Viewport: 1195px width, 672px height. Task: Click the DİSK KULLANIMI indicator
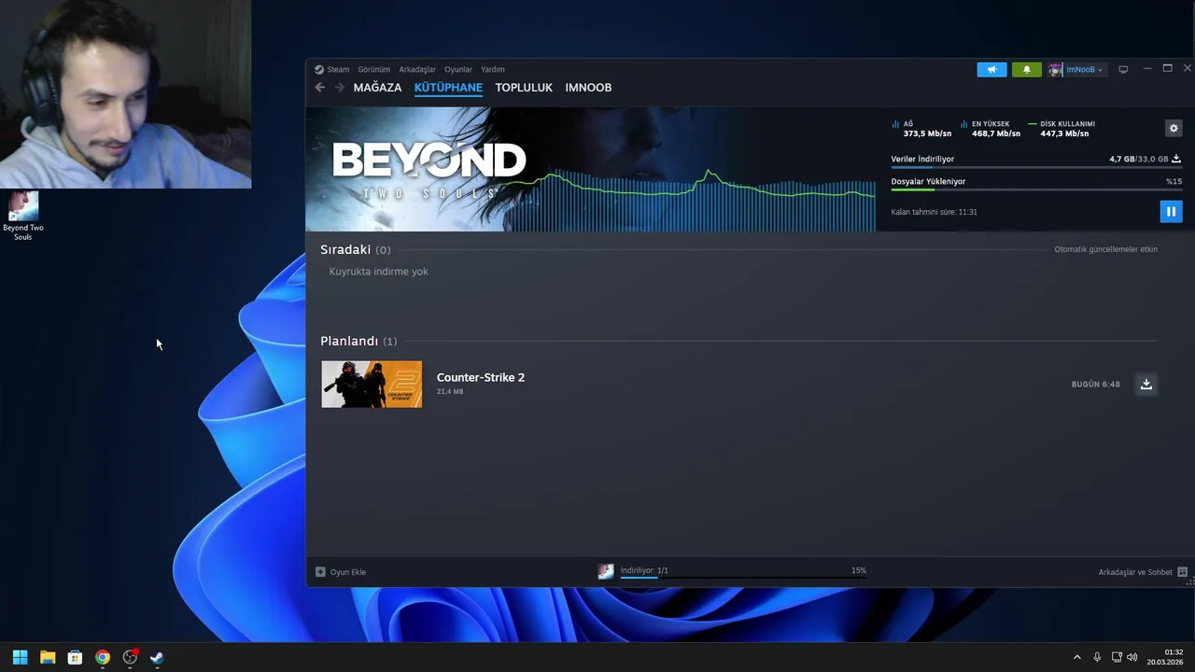(1061, 129)
